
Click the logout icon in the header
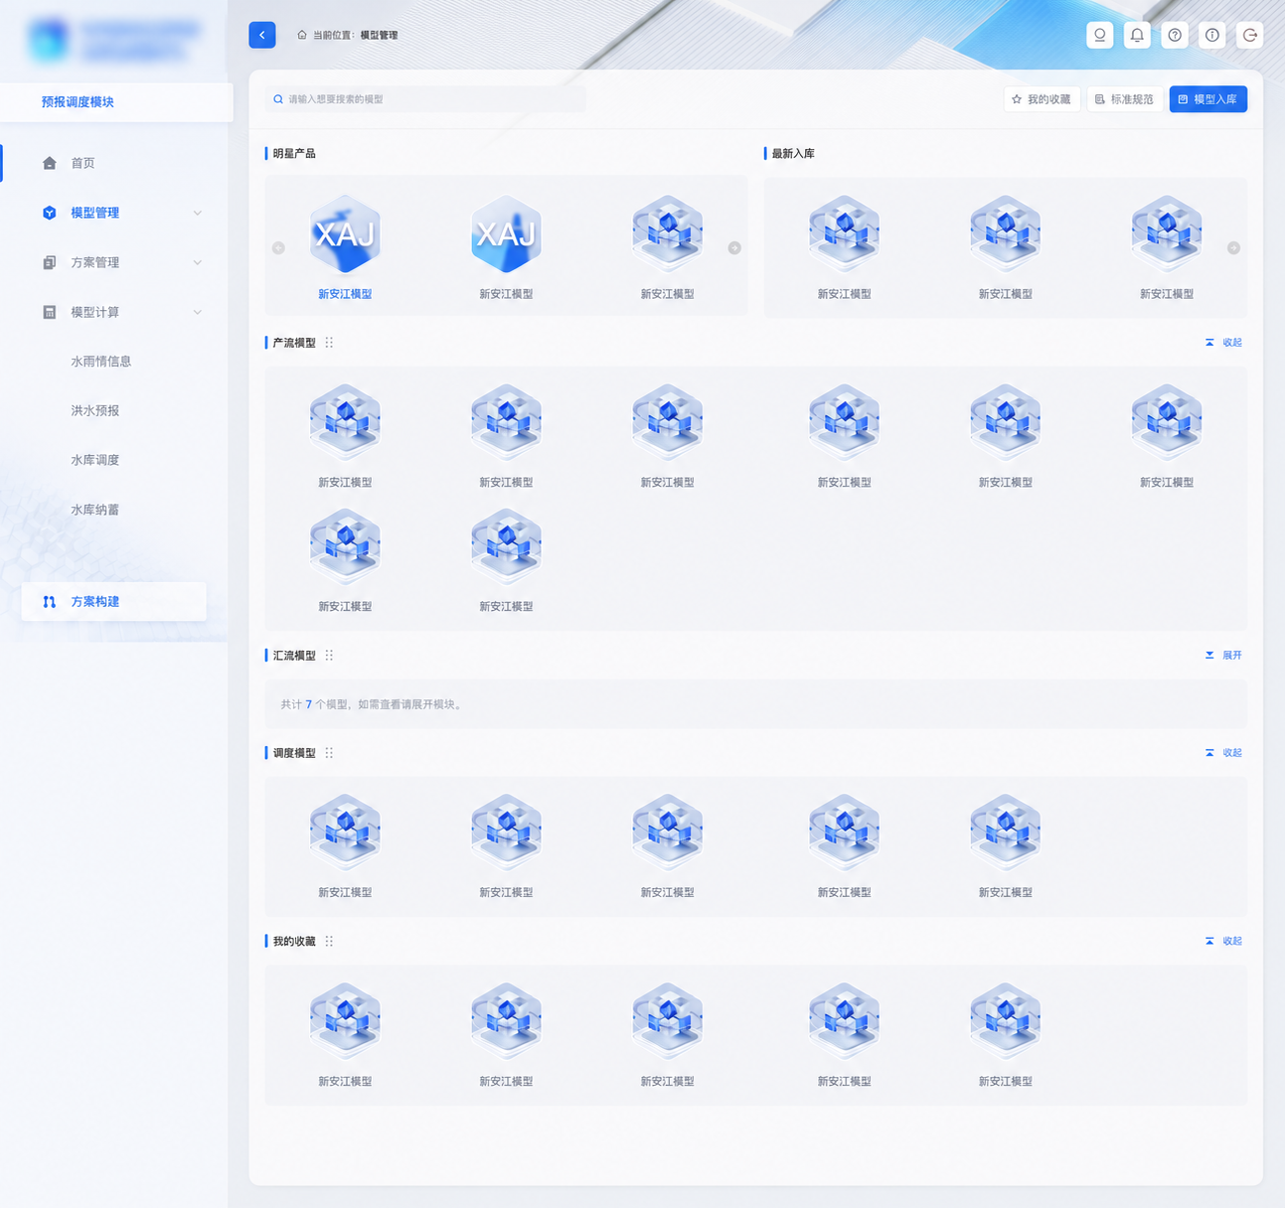[x=1250, y=35]
